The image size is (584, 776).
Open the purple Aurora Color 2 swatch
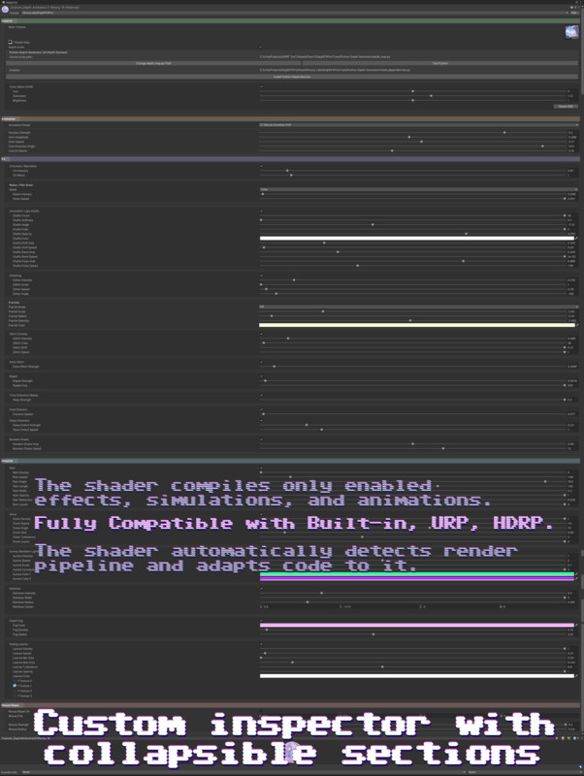point(417,578)
